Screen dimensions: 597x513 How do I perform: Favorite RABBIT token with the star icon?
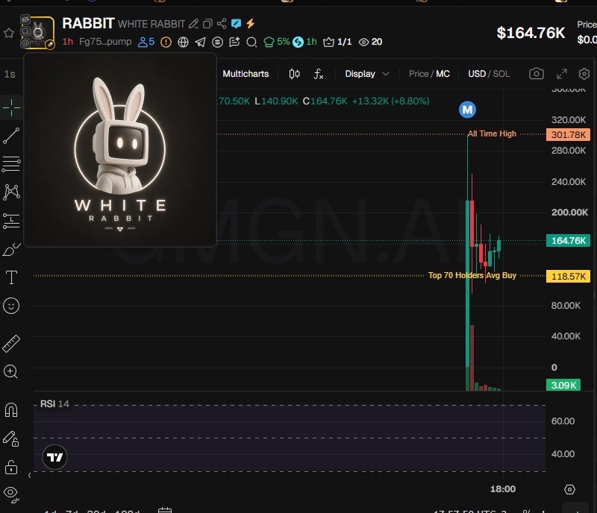click(x=9, y=33)
